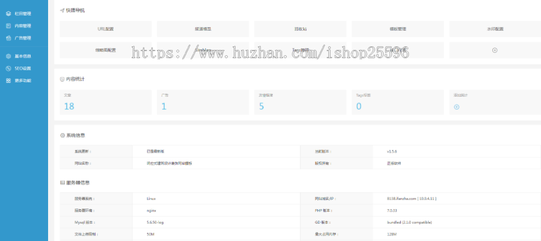Click the 友情链接 count 5
Viewport: 541px width, 241px height.
pos(261,106)
